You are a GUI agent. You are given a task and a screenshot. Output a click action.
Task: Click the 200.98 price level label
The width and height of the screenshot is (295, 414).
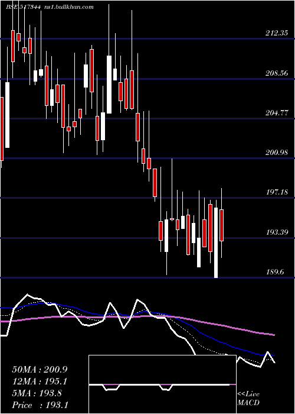277,153
